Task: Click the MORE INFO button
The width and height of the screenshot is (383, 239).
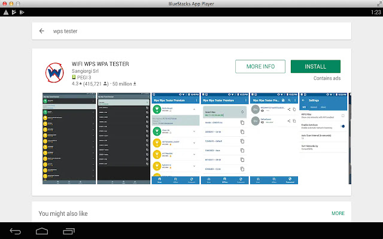Action: pos(260,66)
